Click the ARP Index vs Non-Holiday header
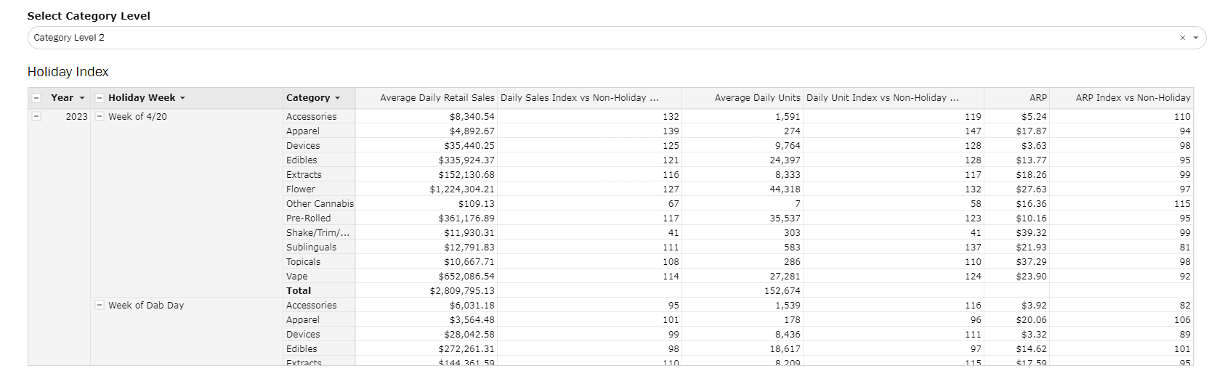Screen dimensions: 1222x376 point(1133,98)
